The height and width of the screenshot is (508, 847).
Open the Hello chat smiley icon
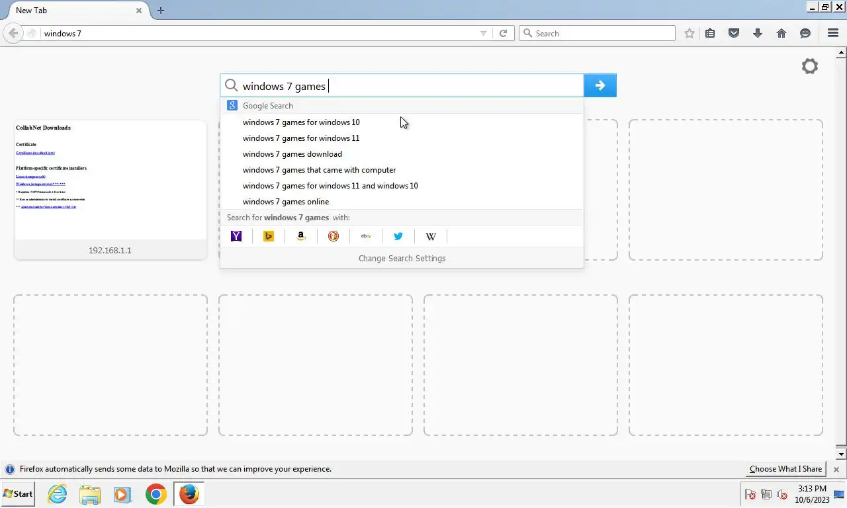point(805,33)
